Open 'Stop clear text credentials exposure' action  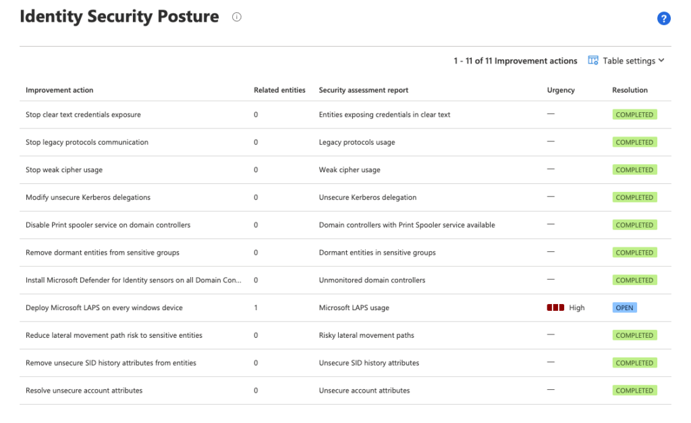pyautogui.click(x=83, y=114)
